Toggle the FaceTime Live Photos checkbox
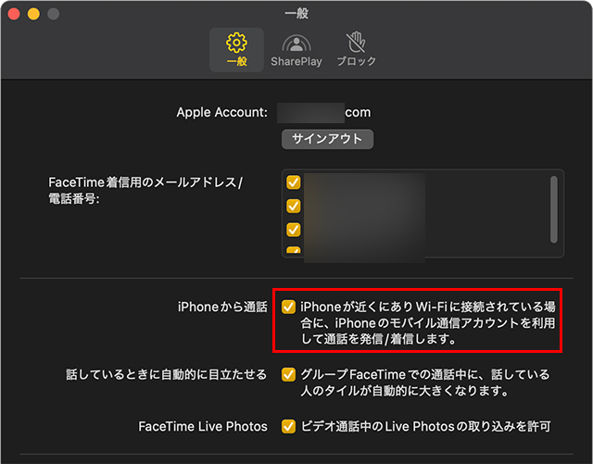The height and width of the screenshot is (464, 593). point(288,426)
